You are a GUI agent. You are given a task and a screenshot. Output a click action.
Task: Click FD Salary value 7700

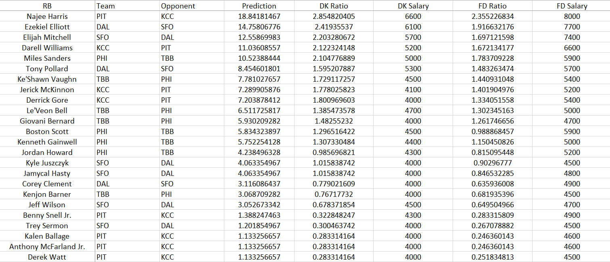pos(571,27)
